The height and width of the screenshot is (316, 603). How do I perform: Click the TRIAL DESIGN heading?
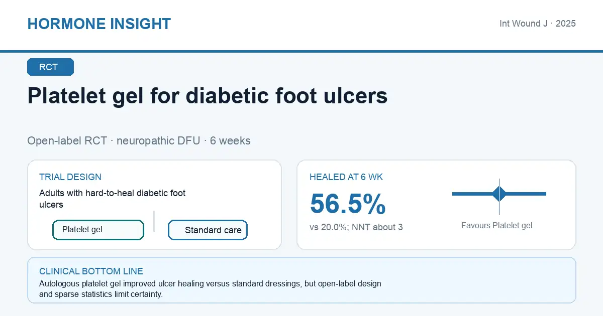pos(70,177)
